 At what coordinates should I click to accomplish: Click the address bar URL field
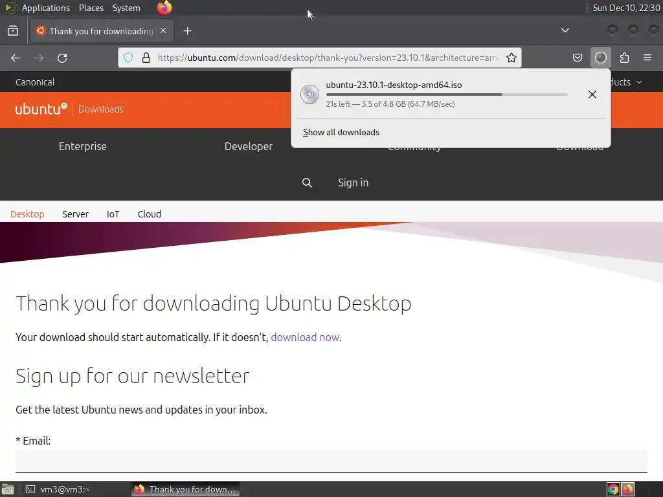(328, 58)
